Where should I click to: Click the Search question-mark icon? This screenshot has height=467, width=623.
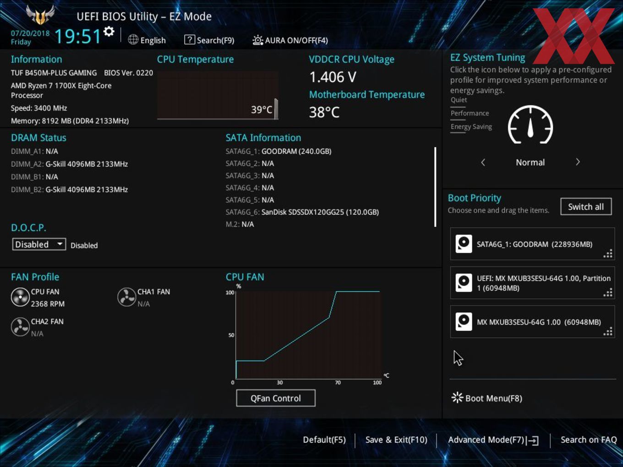click(x=190, y=40)
